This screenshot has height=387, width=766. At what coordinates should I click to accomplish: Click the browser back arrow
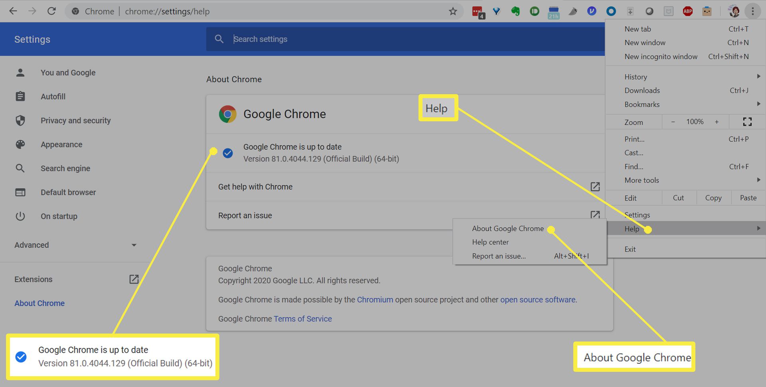(x=13, y=11)
